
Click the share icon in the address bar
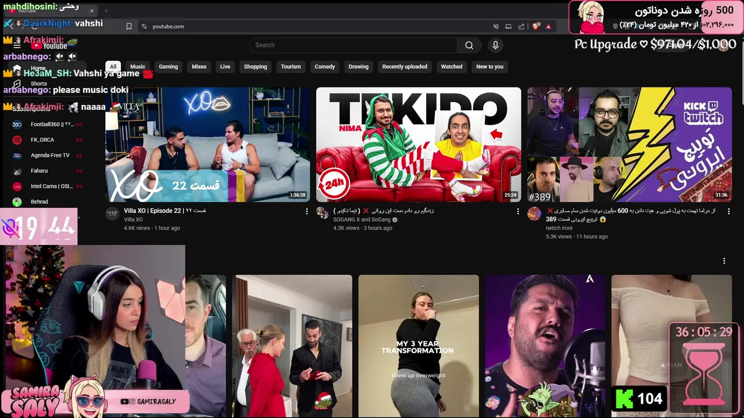521,26
